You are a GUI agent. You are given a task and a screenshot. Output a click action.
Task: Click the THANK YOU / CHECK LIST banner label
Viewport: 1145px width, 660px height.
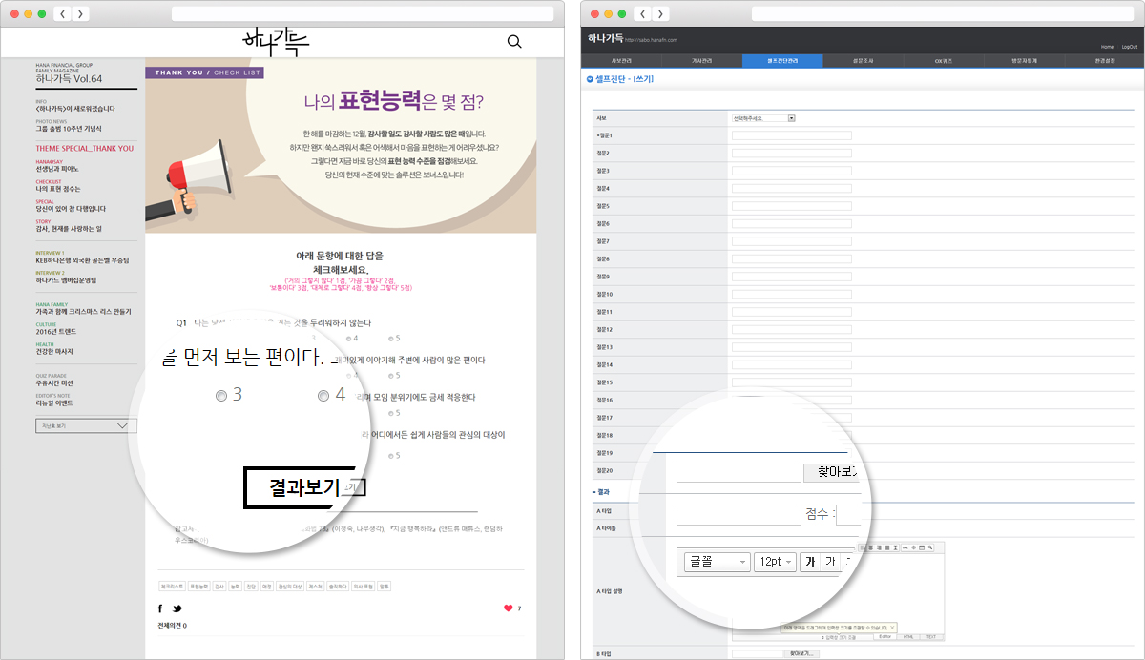(204, 72)
